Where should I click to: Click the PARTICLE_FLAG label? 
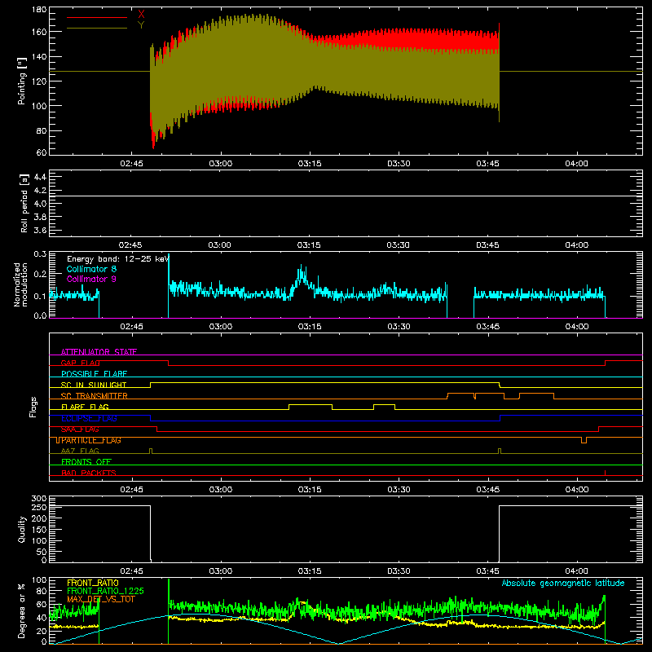coord(91,440)
